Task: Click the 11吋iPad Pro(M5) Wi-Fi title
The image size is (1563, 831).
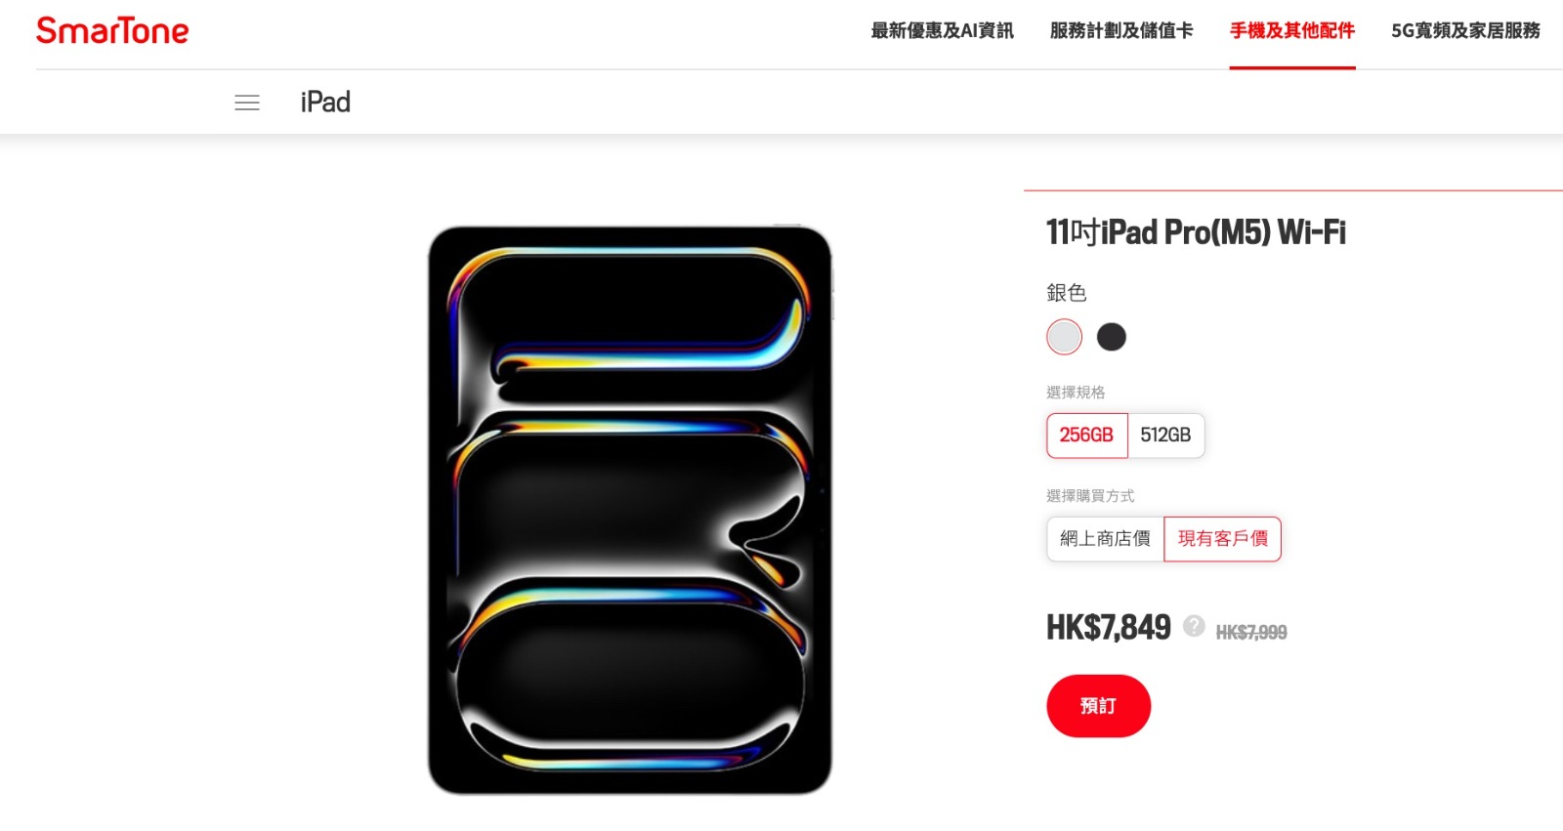Action: pyautogui.click(x=1196, y=232)
